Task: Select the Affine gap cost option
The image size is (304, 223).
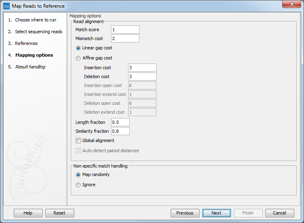Action: tap(78, 58)
